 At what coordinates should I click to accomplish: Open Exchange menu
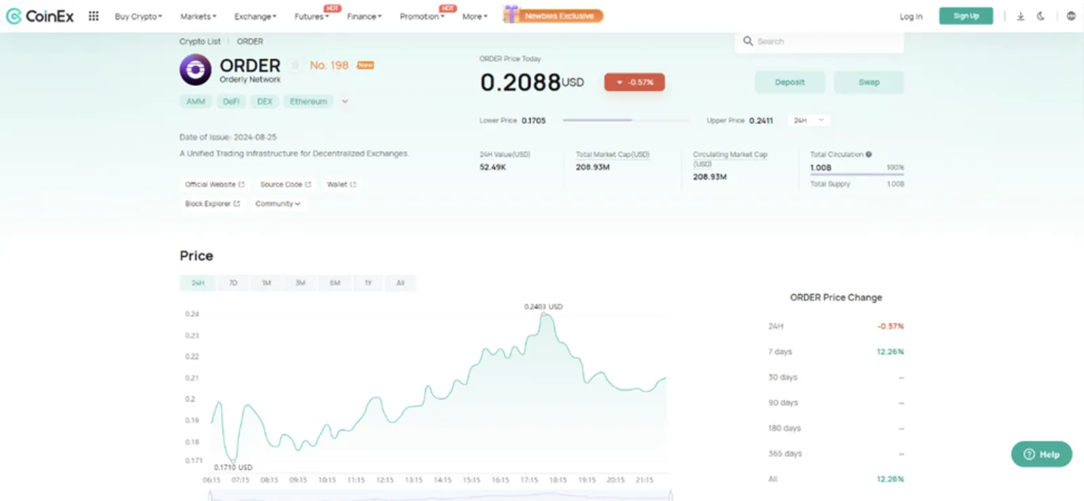point(255,16)
